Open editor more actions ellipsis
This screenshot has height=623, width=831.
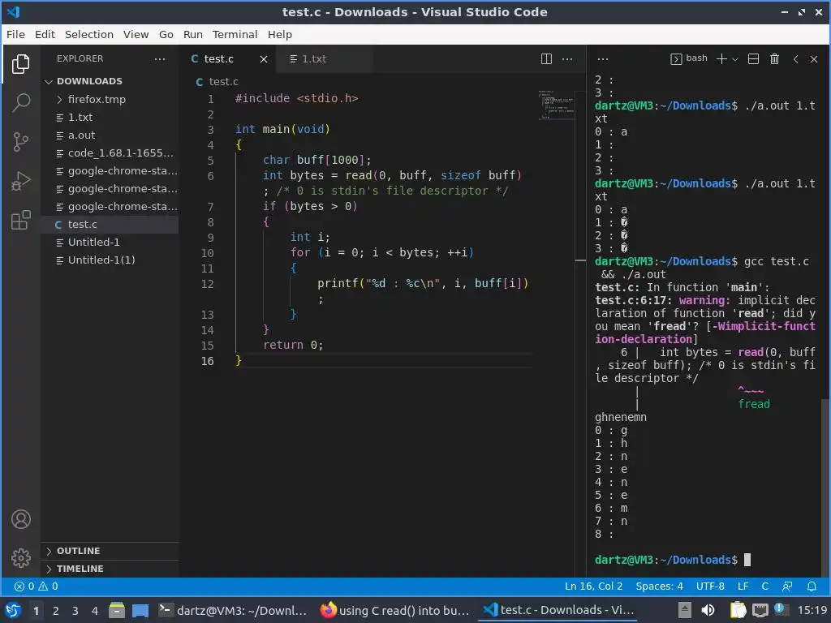pos(567,58)
